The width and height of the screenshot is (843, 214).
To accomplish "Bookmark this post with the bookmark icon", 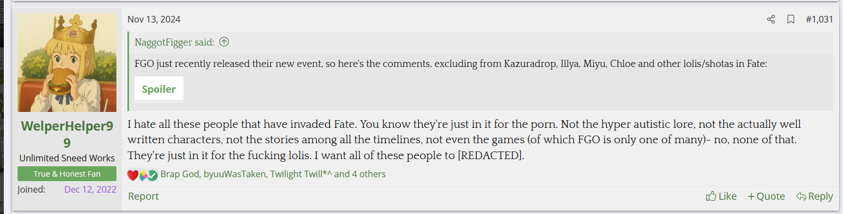I will pyautogui.click(x=791, y=20).
